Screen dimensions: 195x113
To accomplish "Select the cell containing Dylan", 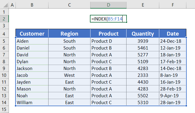I will tap(32, 62).
